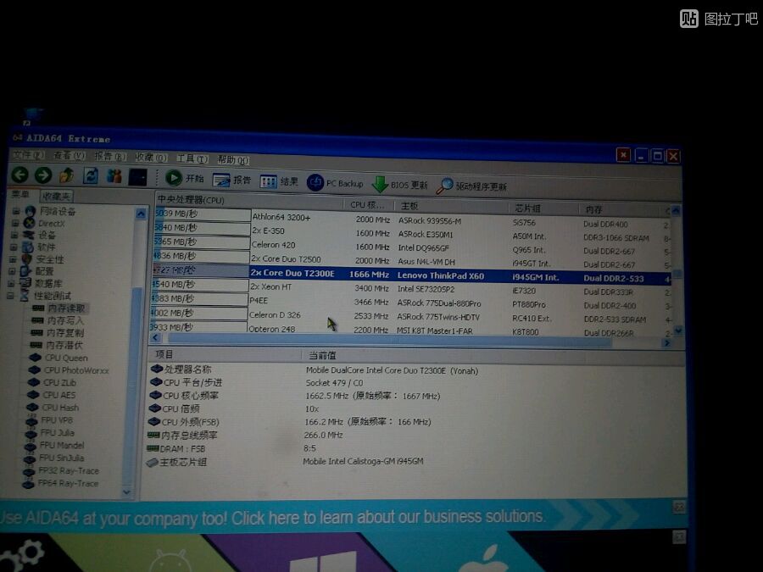Launch PC Backup from the toolbar
763x572 pixels.
click(335, 183)
